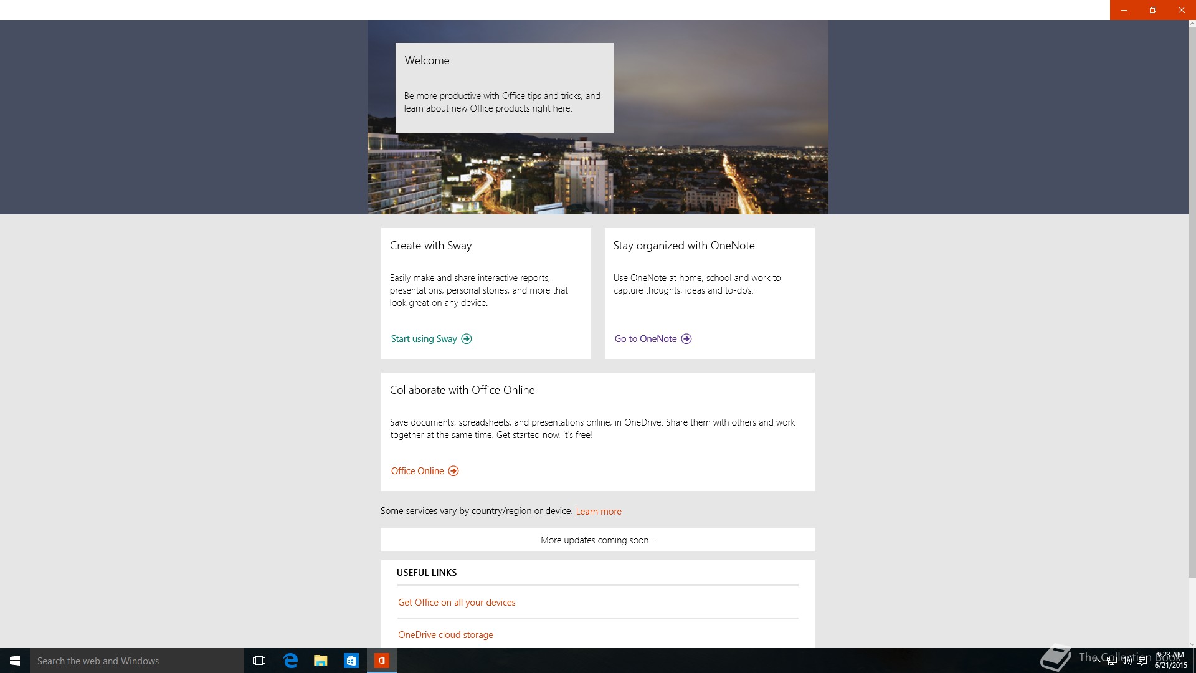
Task: Open OneDrive cloud storage link
Action: coord(445,635)
